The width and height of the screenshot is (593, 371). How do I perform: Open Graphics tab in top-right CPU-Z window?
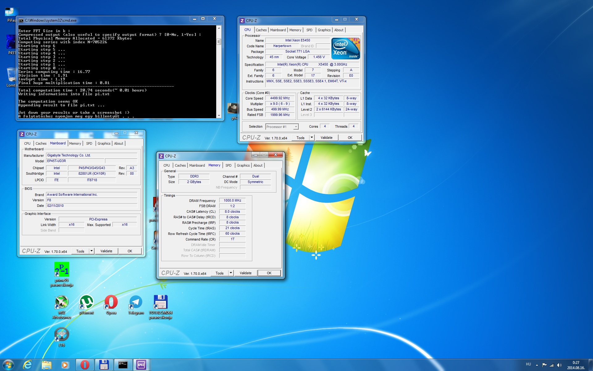324,30
